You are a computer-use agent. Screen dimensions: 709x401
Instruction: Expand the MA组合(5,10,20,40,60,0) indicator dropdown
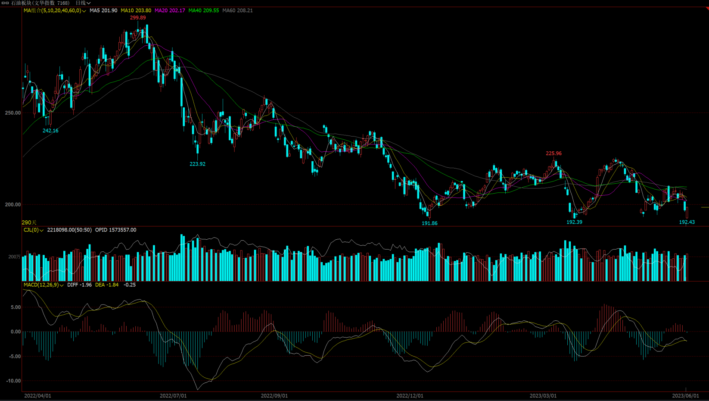(55, 10)
